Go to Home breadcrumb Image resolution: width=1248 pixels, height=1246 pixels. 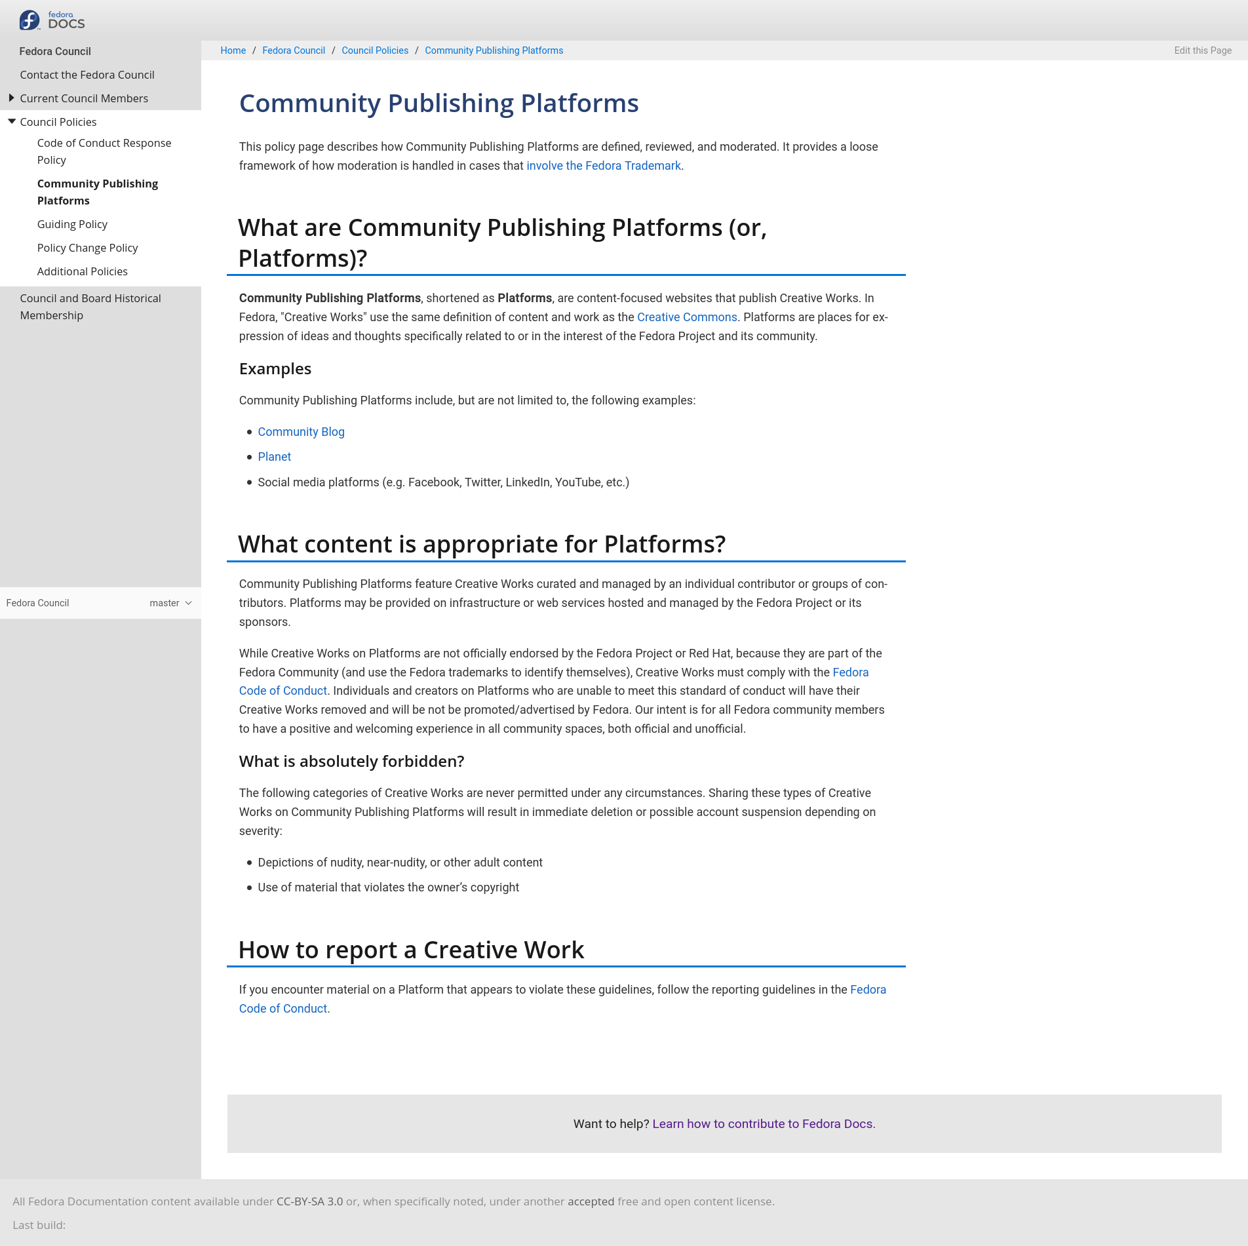233,50
